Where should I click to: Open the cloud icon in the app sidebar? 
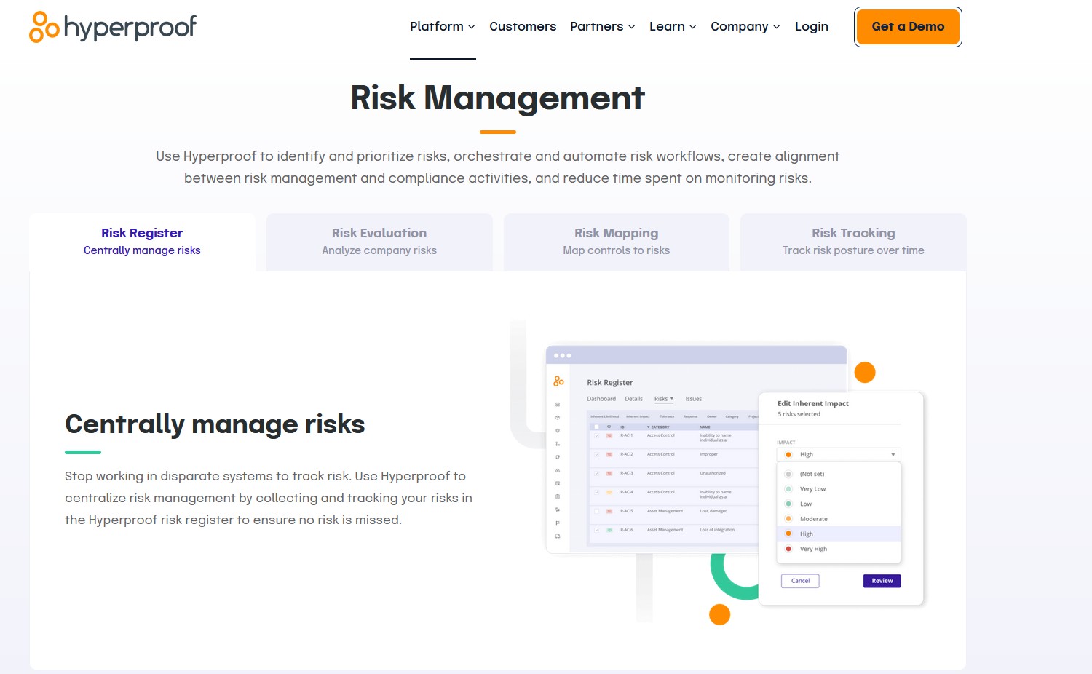[557, 470]
